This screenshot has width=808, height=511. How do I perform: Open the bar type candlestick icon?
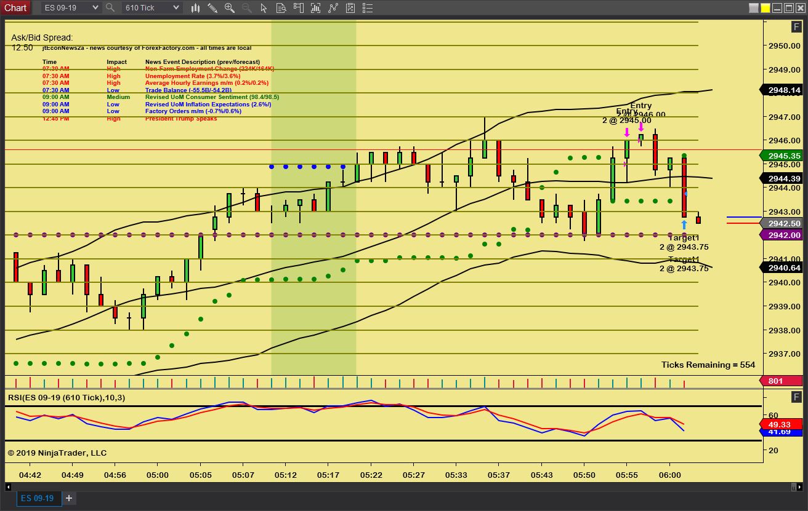(x=195, y=8)
